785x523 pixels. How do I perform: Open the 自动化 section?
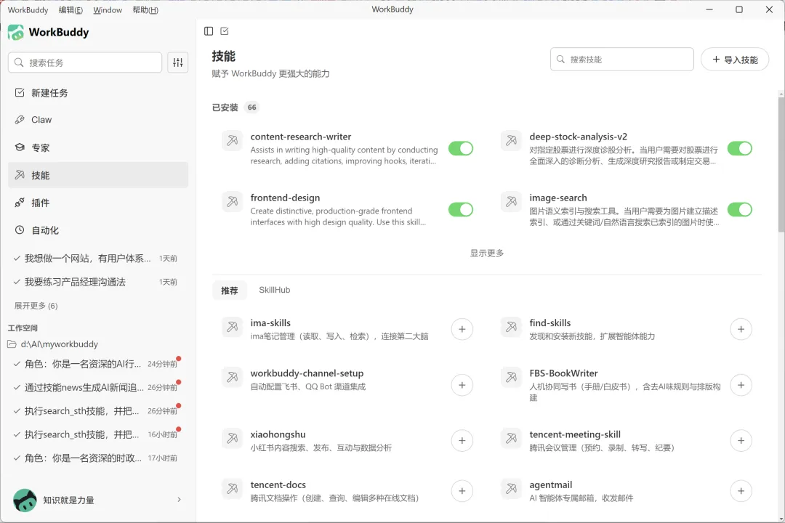[x=98, y=230]
